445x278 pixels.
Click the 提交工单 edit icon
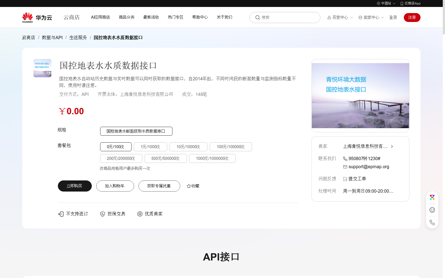pyautogui.click(x=345, y=179)
